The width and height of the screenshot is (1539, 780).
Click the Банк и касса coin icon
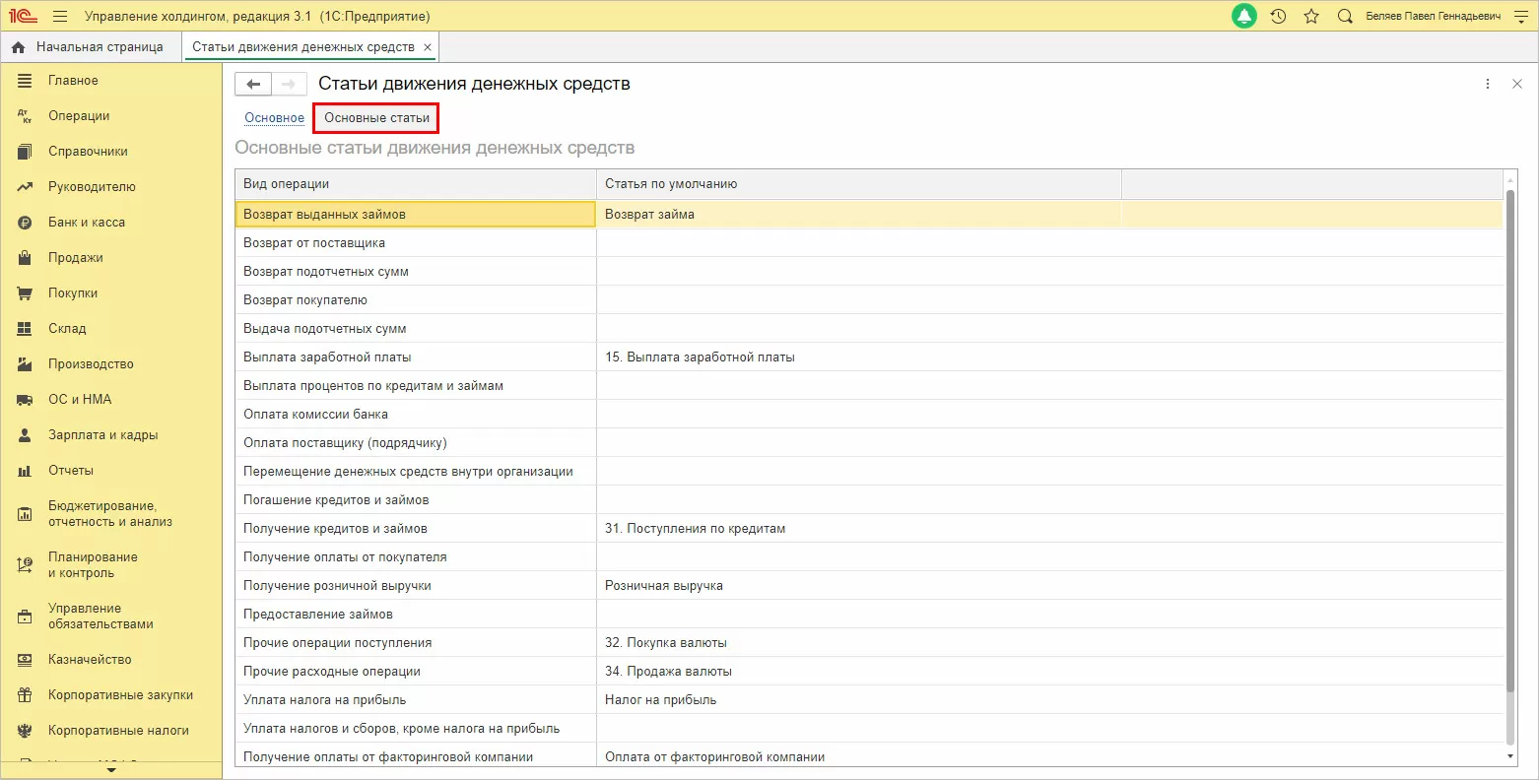[25, 223]
